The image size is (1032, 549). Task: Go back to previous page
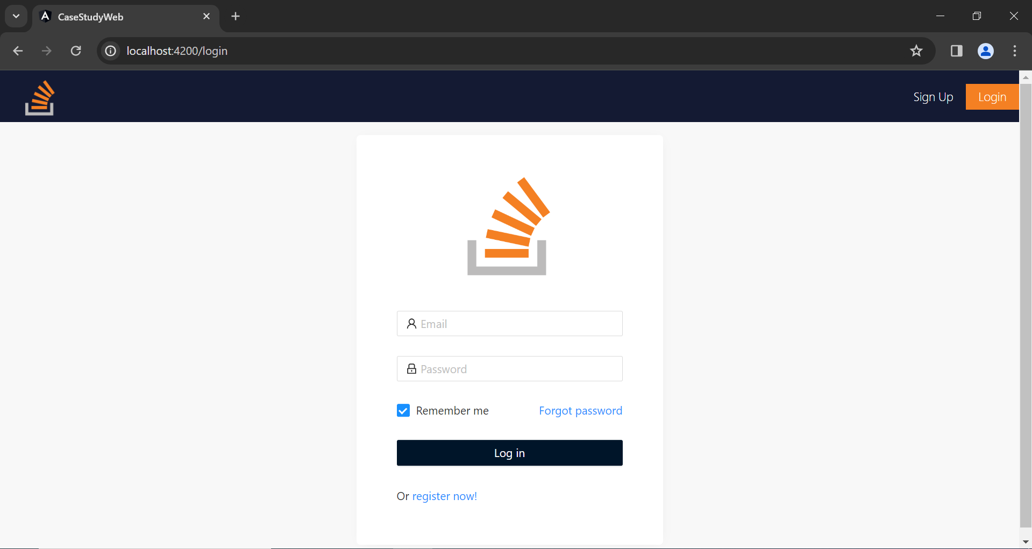[x=18, y=51]
